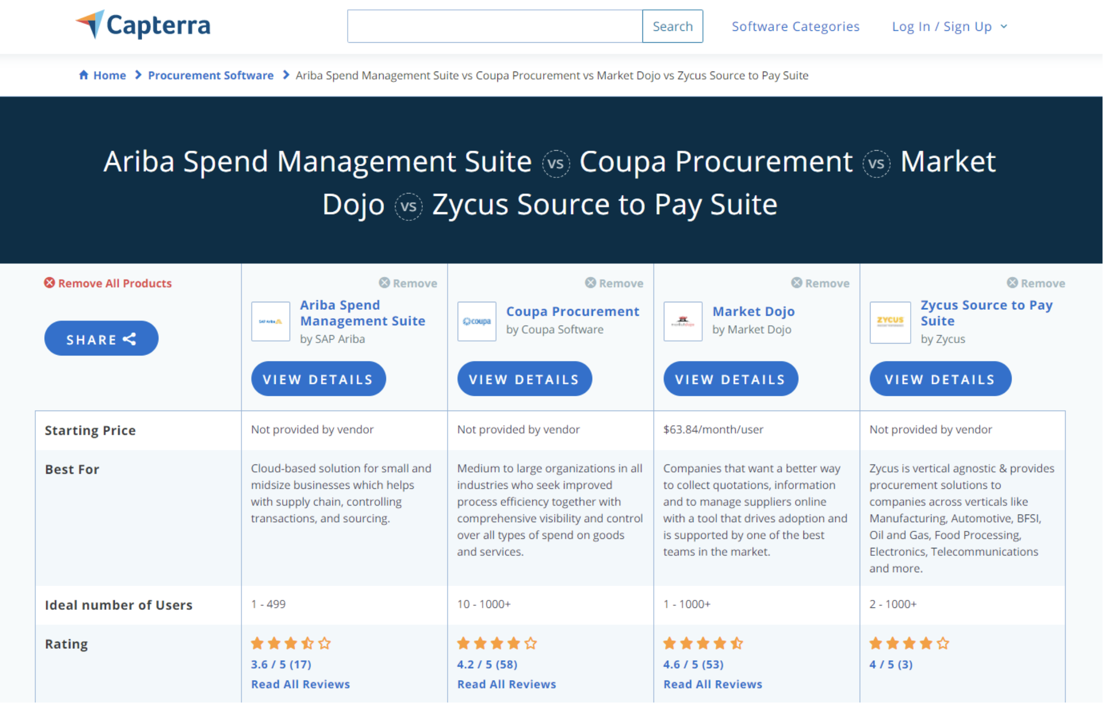Select the Zycus logo thumbnail
The height and width of the screenshot is (705, 1103).
coord(890,322)
